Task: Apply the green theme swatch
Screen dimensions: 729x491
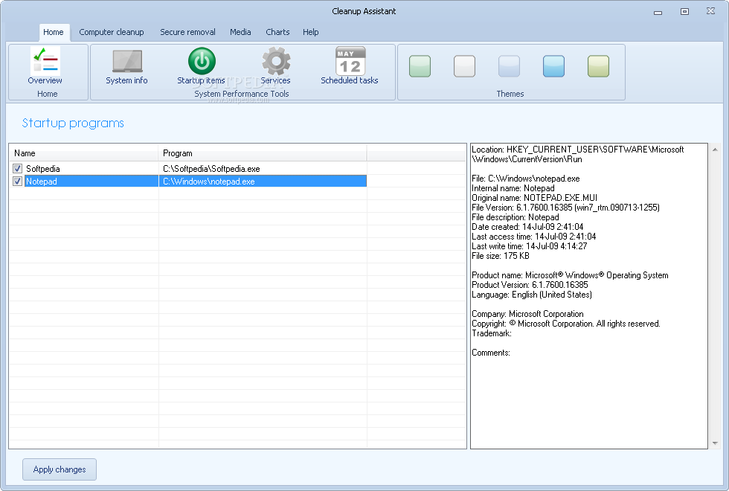Action: 420,66
